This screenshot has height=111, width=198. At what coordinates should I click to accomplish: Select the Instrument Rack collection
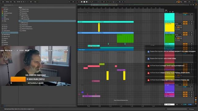8,13
